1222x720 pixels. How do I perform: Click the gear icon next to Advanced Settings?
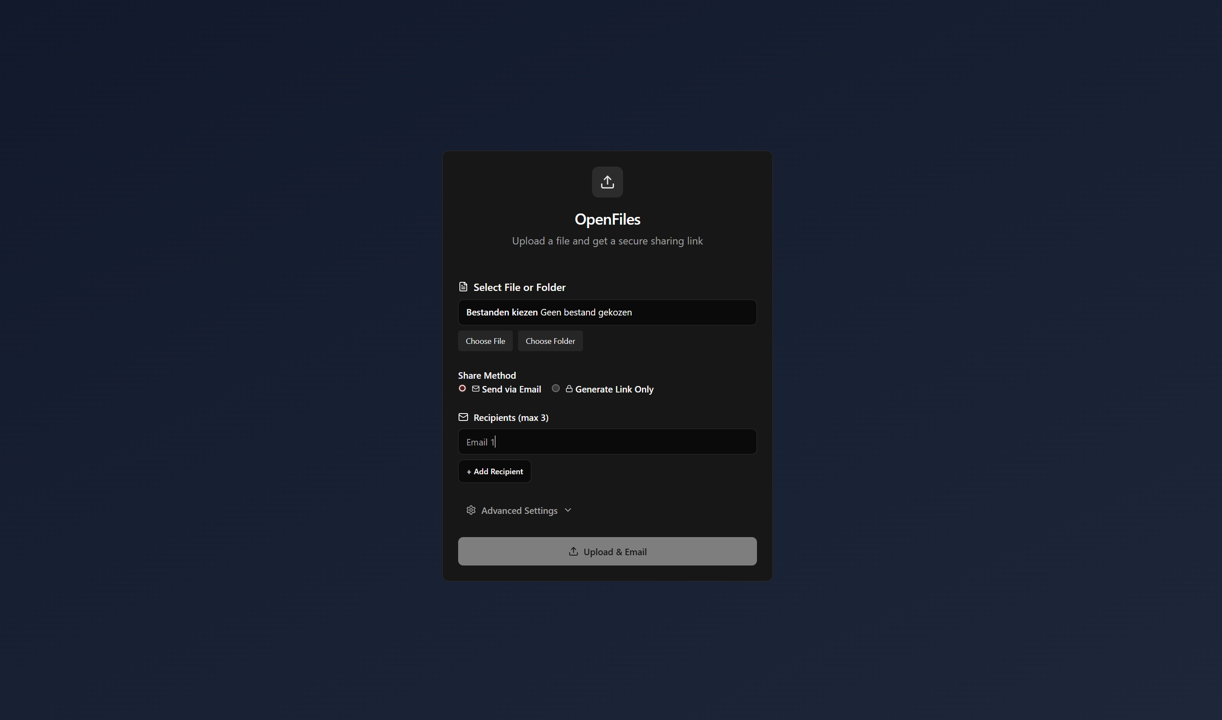471,510
